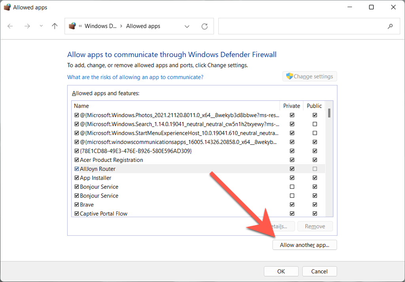Click the Change settings shield button
Screen dimensions: 405x282
pos(310,76)
